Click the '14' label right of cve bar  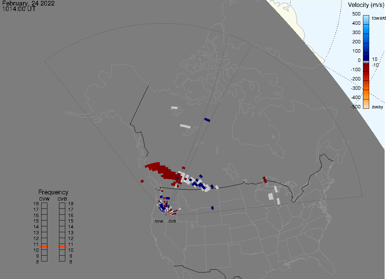pyautogui.click(x=71, y=227)
